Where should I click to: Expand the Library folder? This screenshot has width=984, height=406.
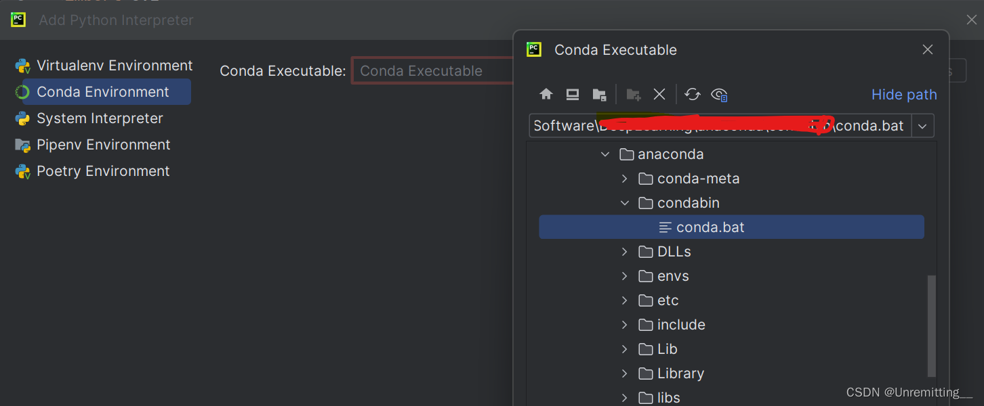pyautogui.click(x=625, y=374)
